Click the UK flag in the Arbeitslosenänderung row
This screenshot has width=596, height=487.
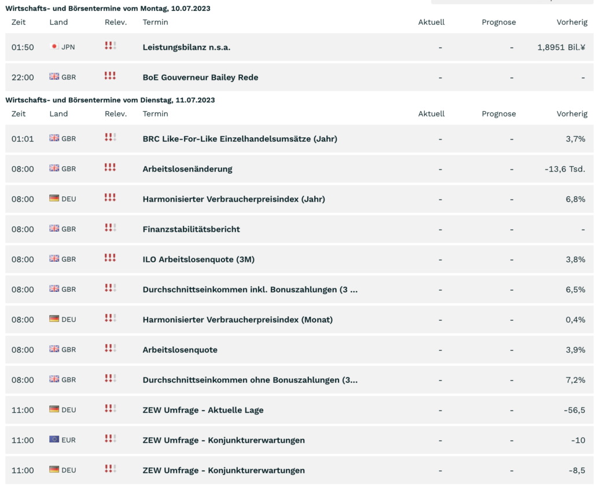[54, 168]
